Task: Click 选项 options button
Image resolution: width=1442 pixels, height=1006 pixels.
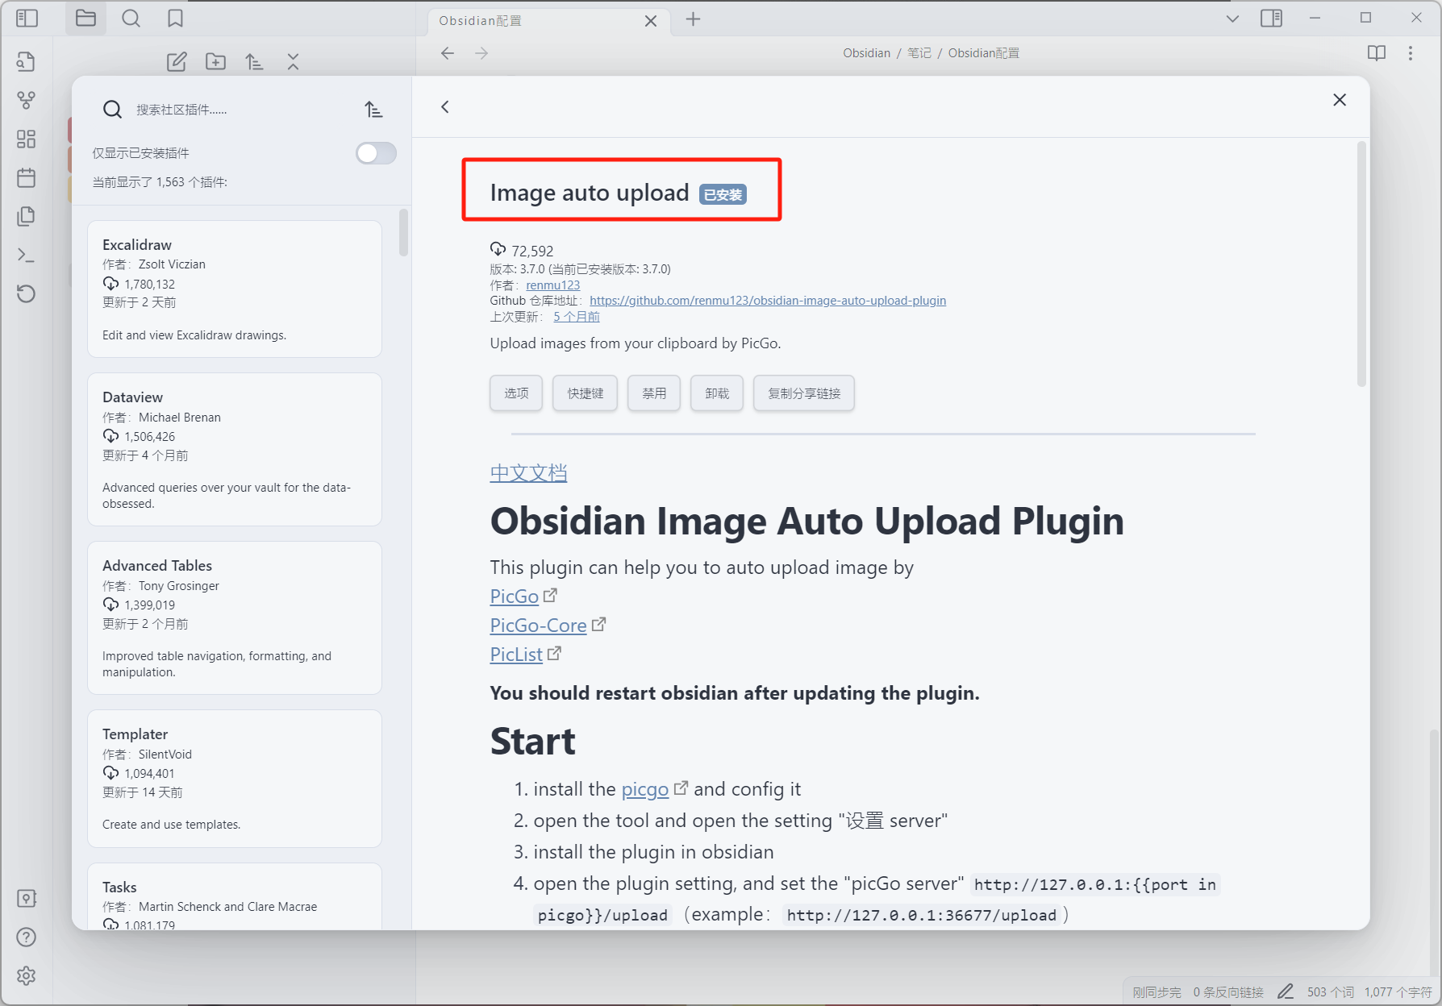Action: tap(516, 393)
